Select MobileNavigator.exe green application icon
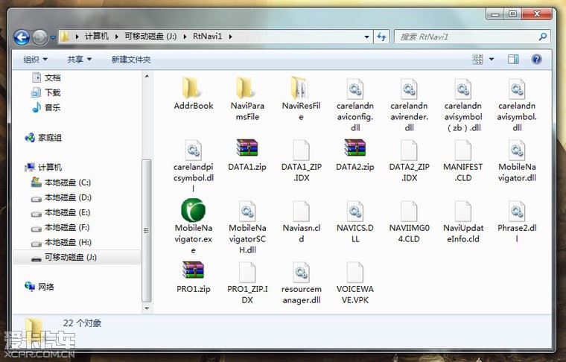566x362 pixels. click(x=193, y=210)
